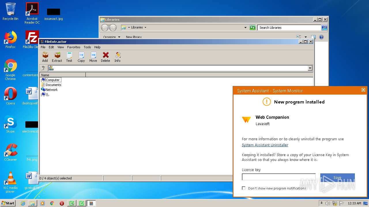Launch the Firefox desktop shortcut

point(10,40)
